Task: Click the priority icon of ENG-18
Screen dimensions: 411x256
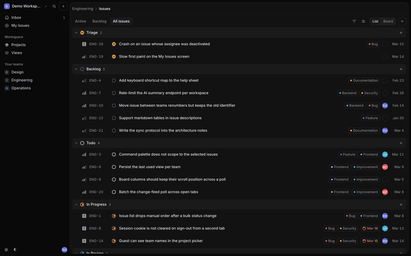Action: pos(84,44)
